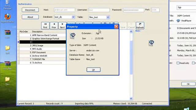Click the Records count : 9 status text

(54, 104)
